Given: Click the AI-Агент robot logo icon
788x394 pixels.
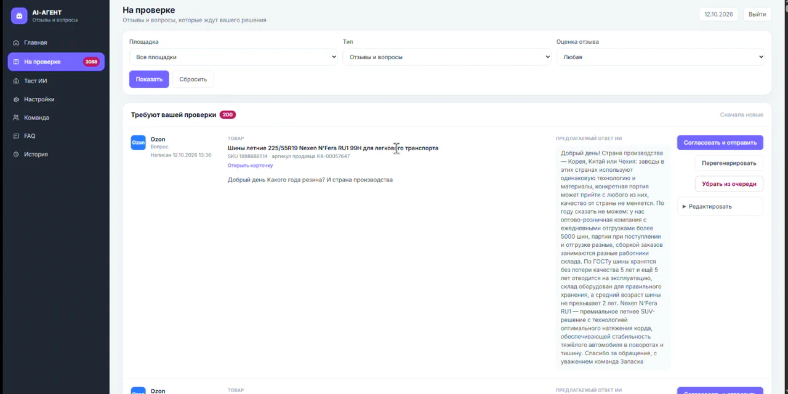Looking at the screenshot, I should click(19, 16).
